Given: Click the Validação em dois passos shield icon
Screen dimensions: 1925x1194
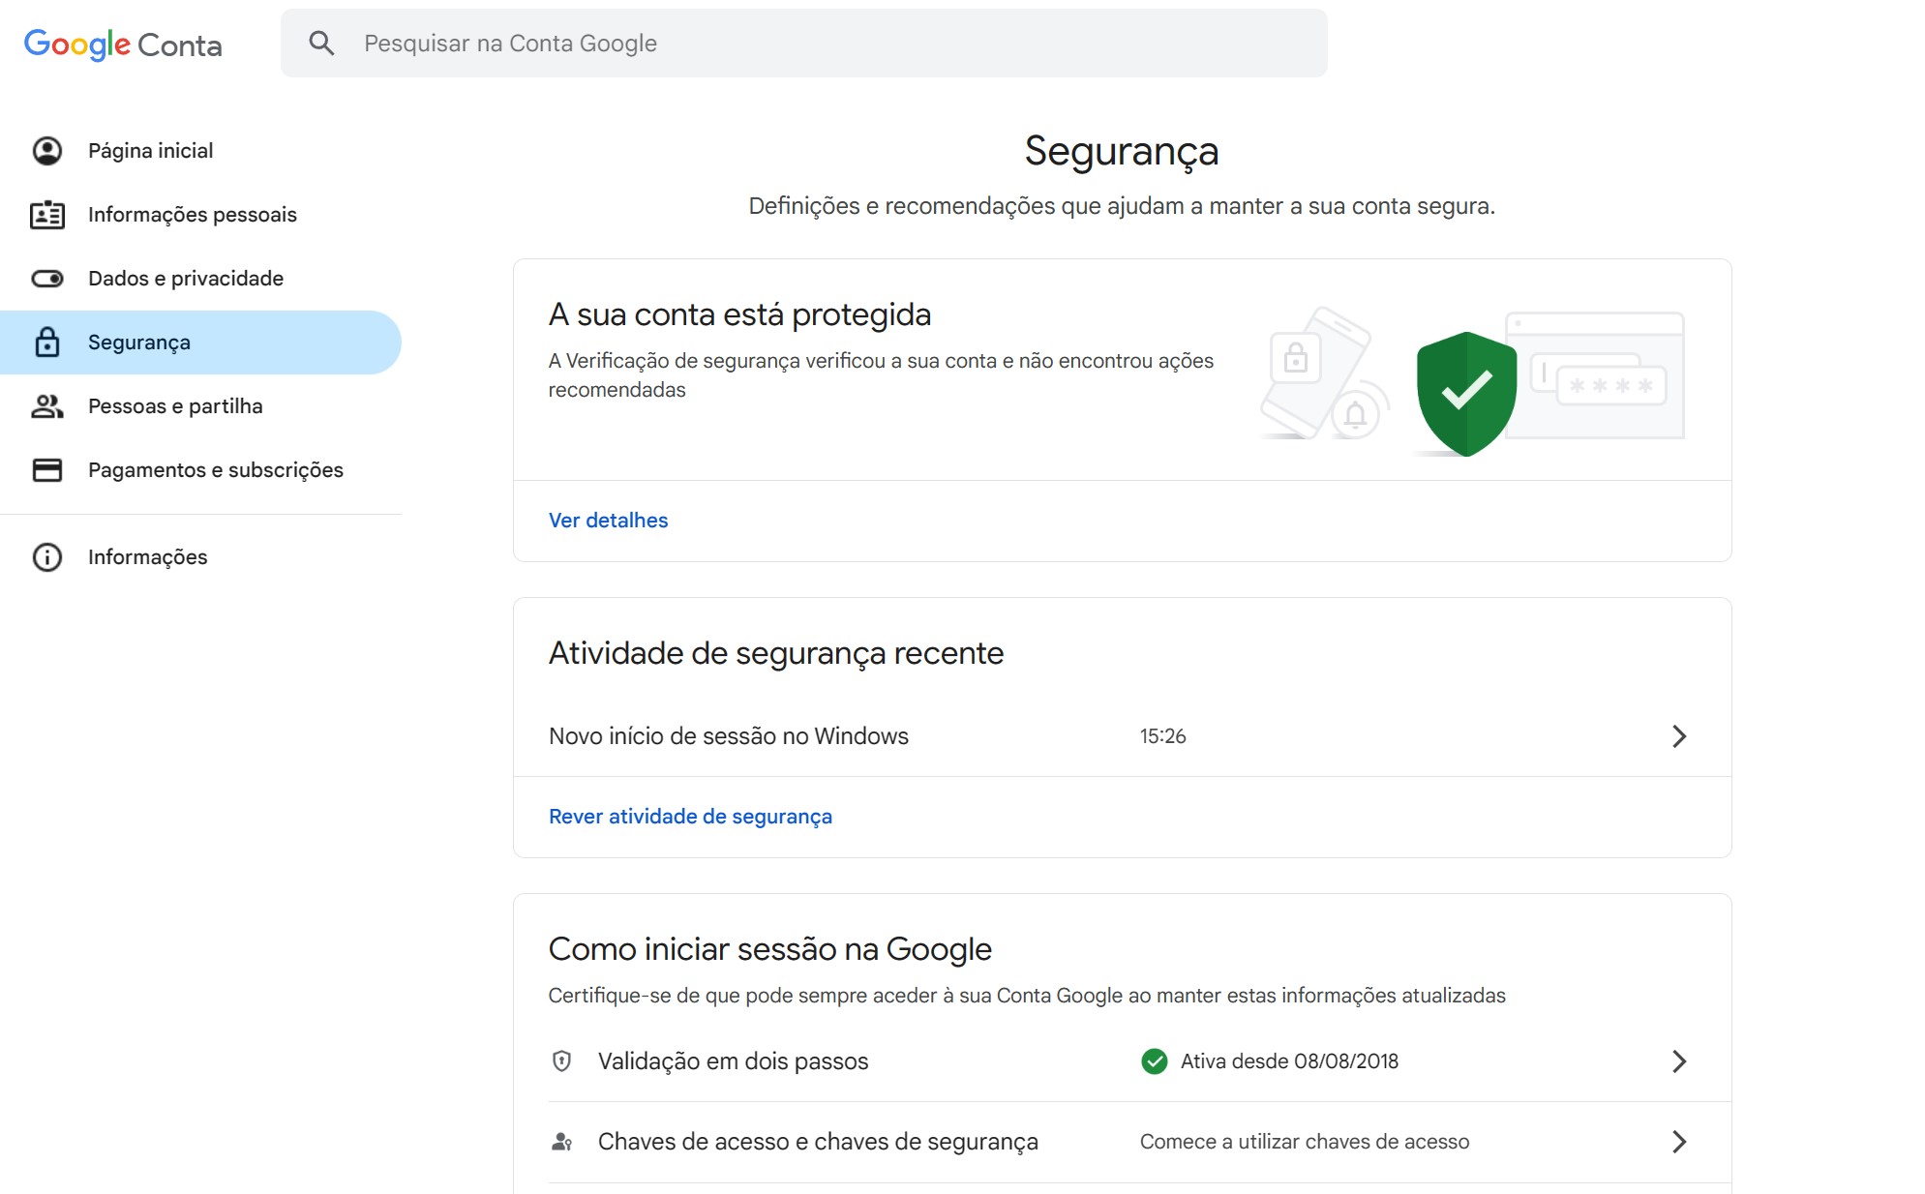Looking at the screenshot, I should coord(561,1061).
